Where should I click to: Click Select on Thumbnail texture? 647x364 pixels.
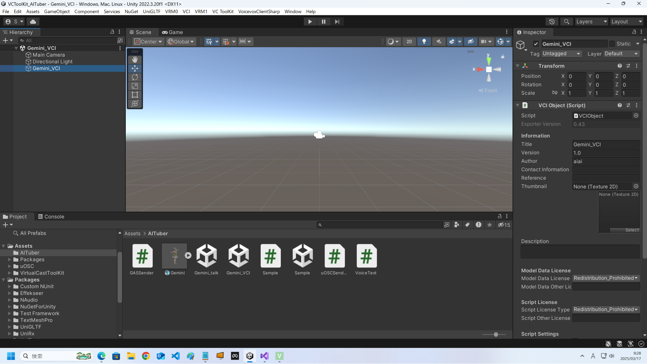coord(625,230)
